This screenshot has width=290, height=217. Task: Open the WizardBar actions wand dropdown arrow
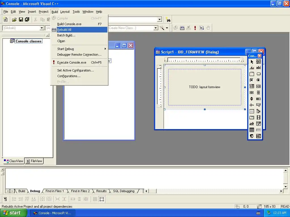(x=167, y=28)
